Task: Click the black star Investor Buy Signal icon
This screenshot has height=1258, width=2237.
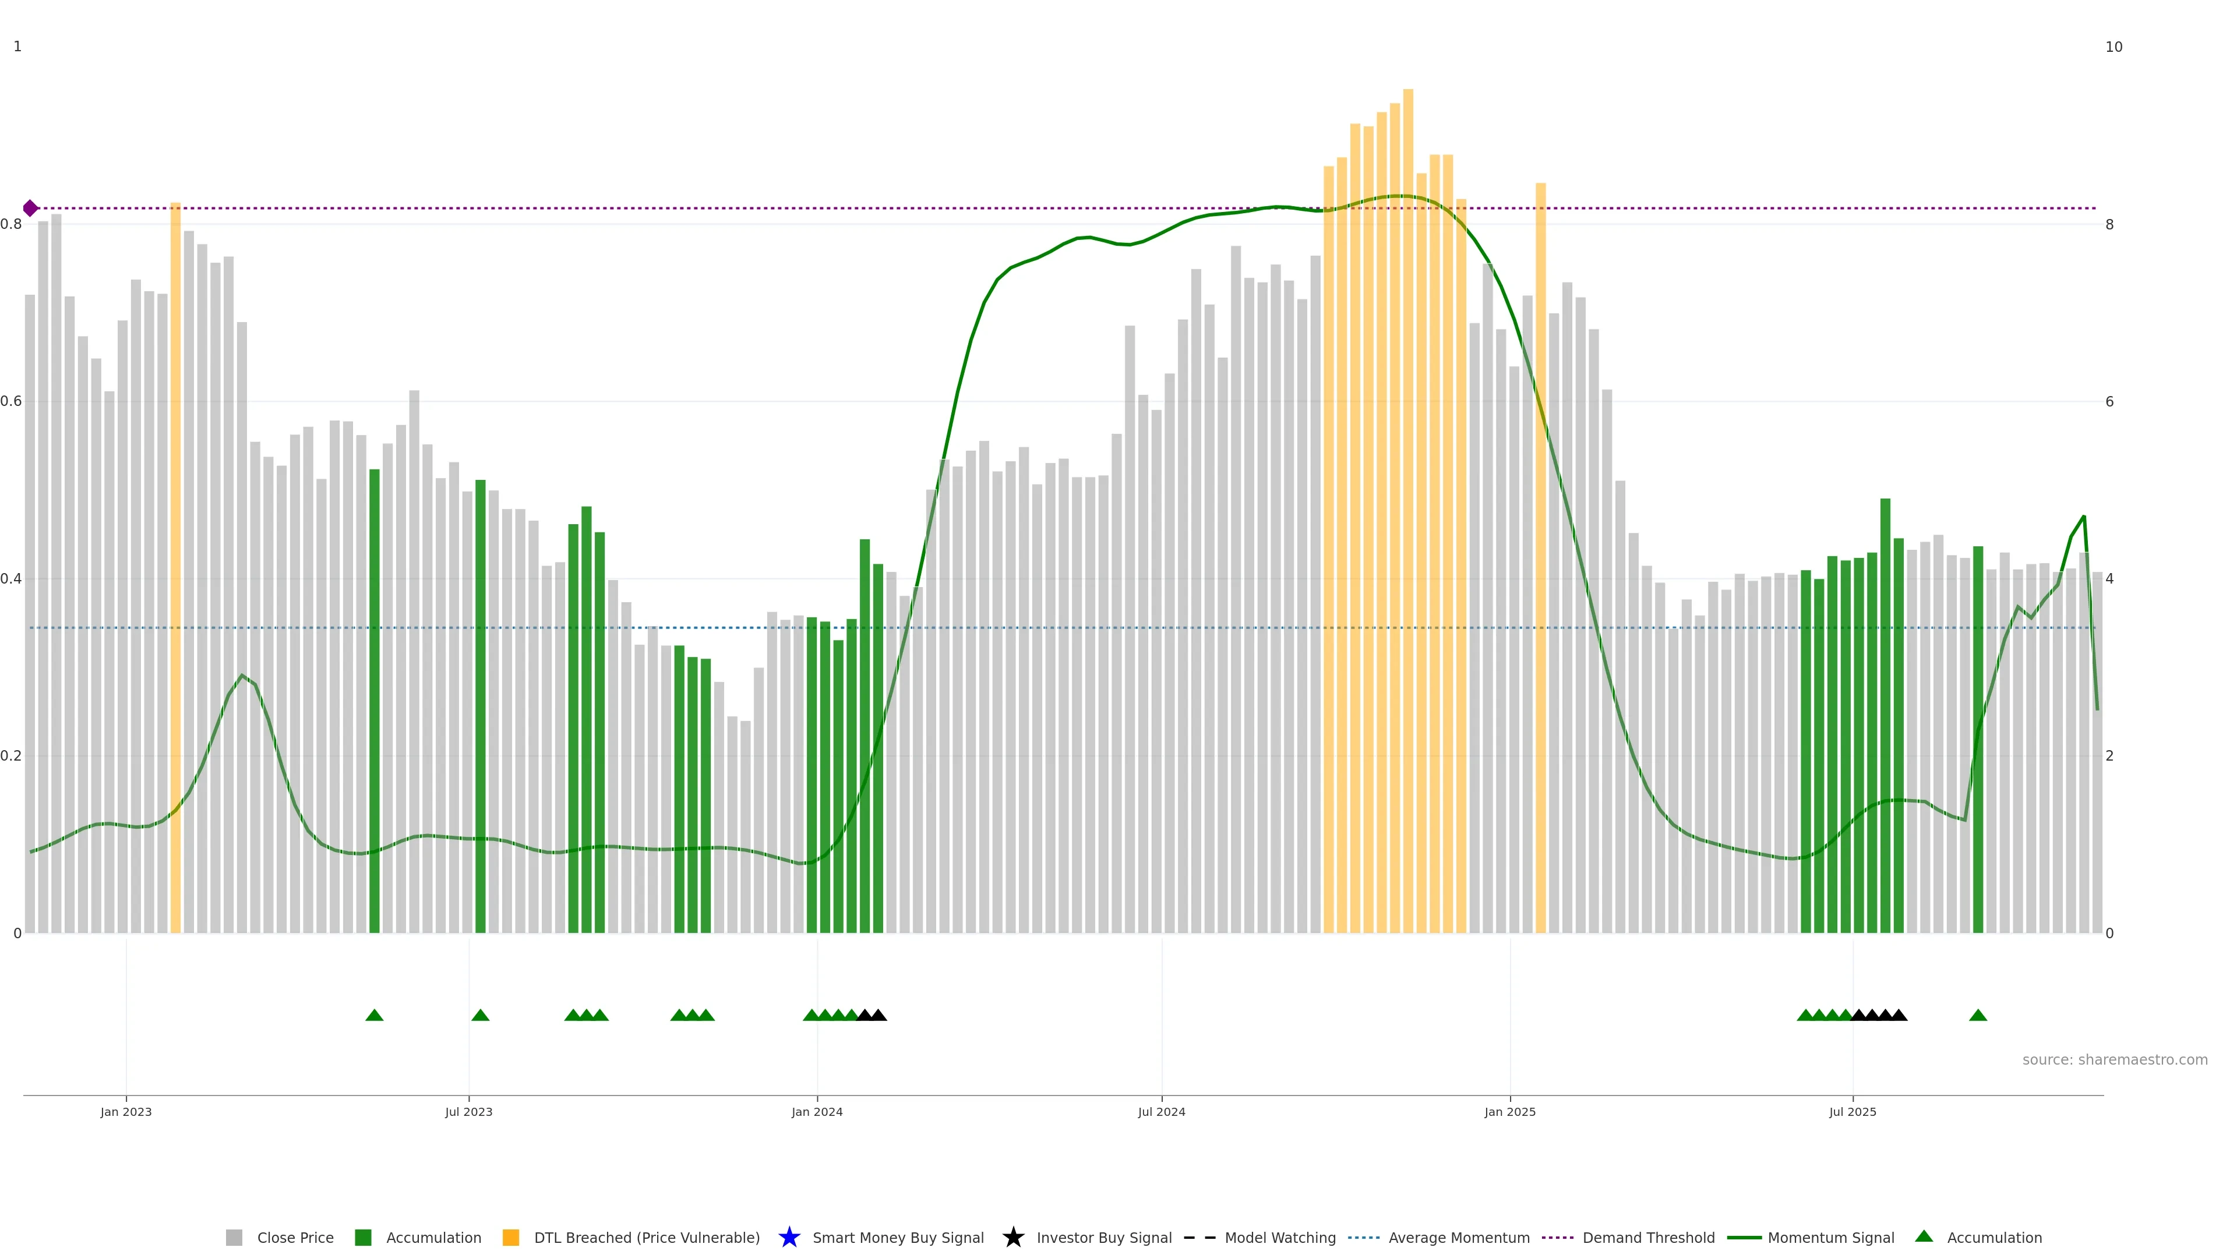Action: click(x=1012, y=1237)
